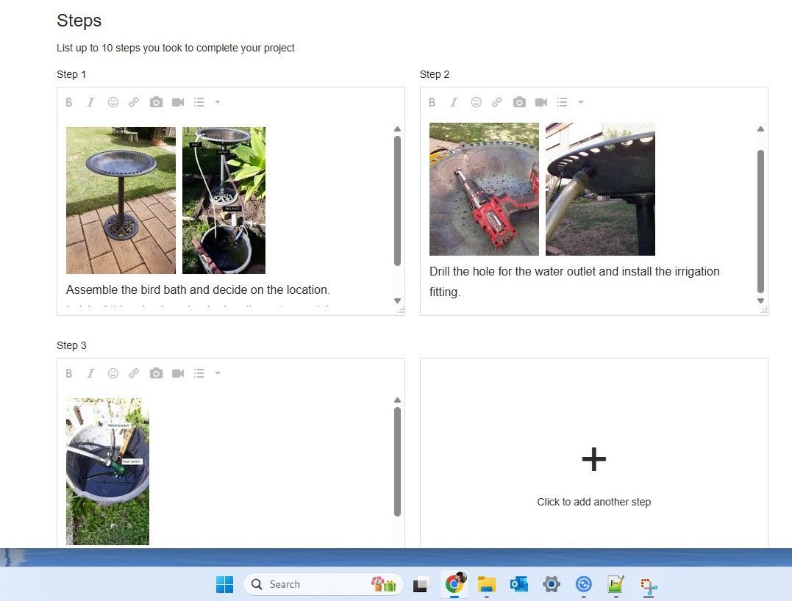Image resolution: width=792 pixels, height=601 pixels.
Task: Insert a video into Step 2
Action: click(541, 102)
